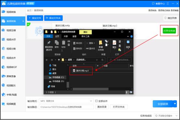Screen dimensions: 180x120
Task: Click the Explorer navigation pane scrollbar
Action: [68, 85]
